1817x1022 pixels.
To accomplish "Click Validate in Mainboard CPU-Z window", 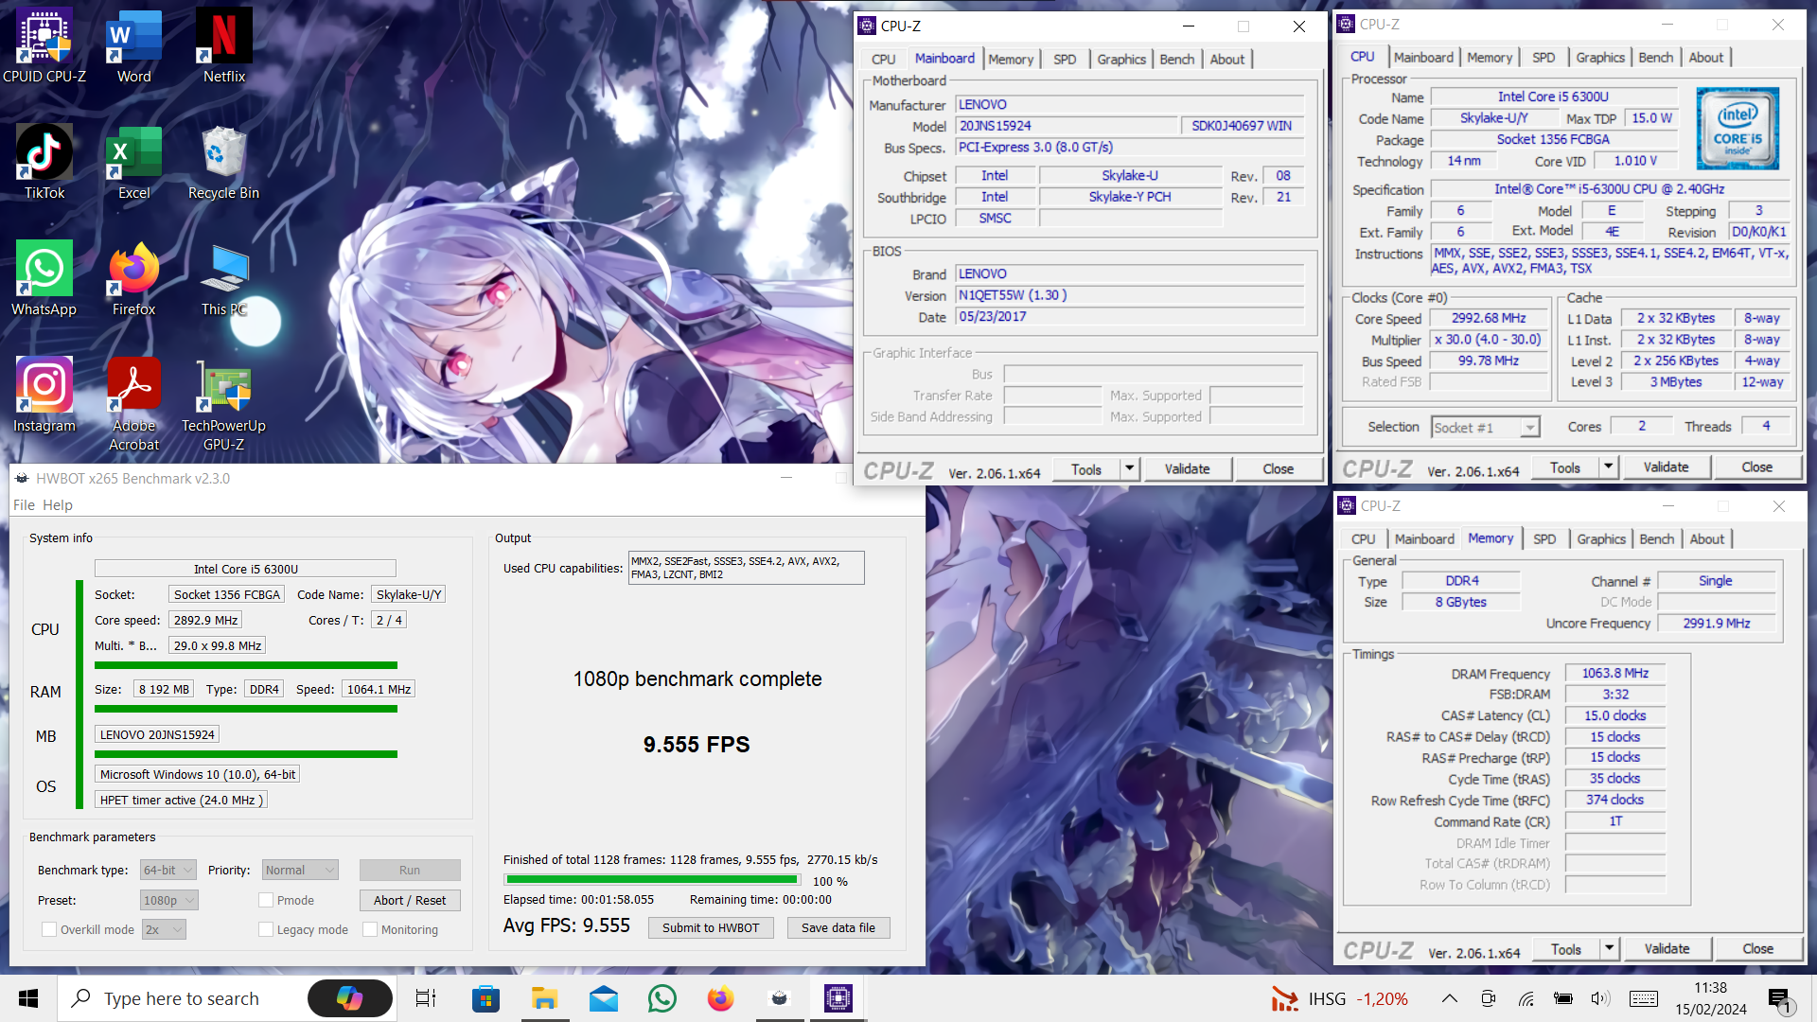I will click(1187, 468).
